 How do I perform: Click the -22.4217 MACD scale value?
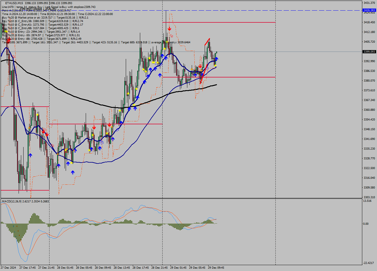tap(369, 263)
